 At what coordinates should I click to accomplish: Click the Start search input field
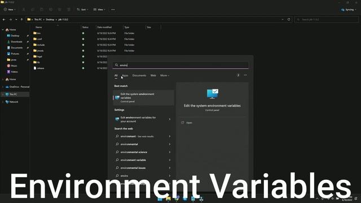180,65
